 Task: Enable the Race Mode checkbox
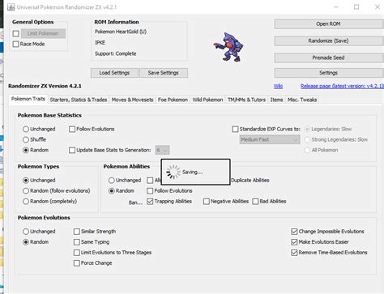pos(16,44)
